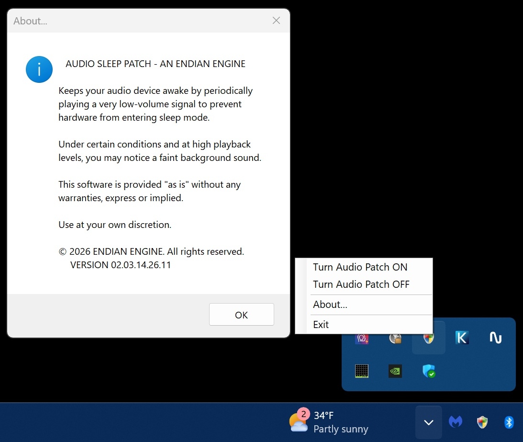Click the padlock tray icon in the overflow

tap(395, 338)
